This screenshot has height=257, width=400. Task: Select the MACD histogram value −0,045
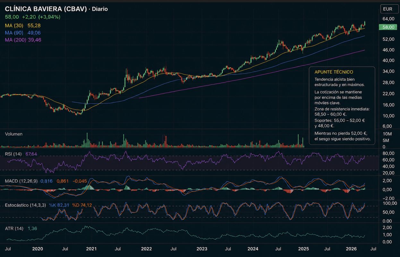pos(80,181)
